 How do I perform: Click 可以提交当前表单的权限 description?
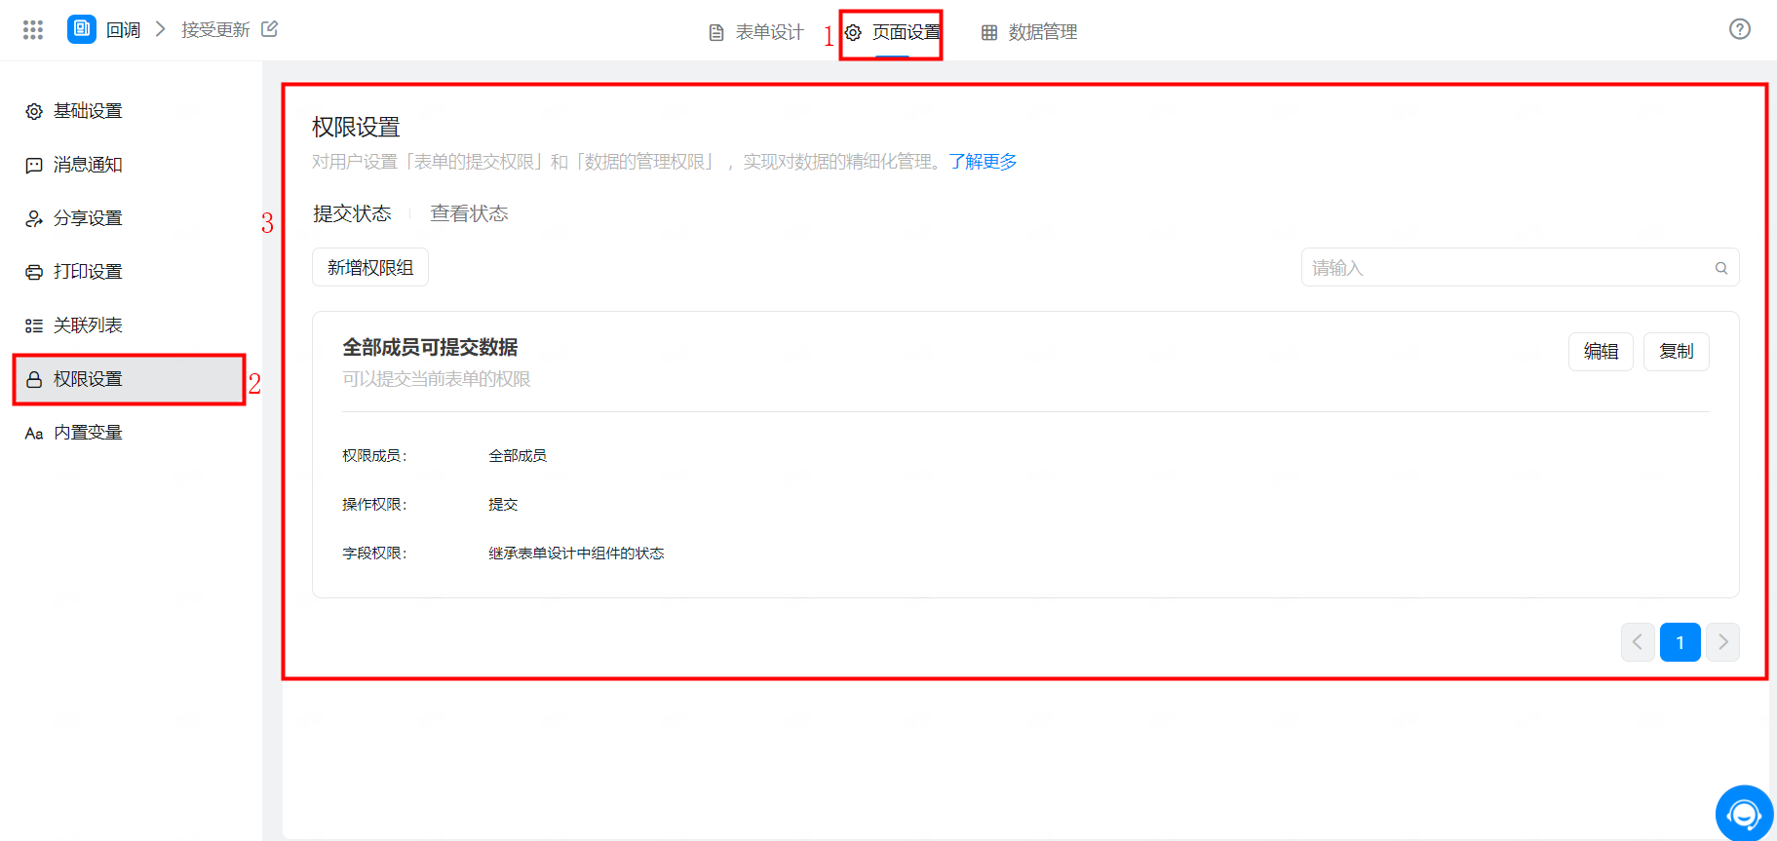pos(437,379)
